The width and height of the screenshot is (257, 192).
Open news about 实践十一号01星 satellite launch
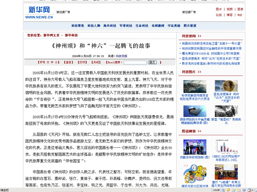point(212,44)
